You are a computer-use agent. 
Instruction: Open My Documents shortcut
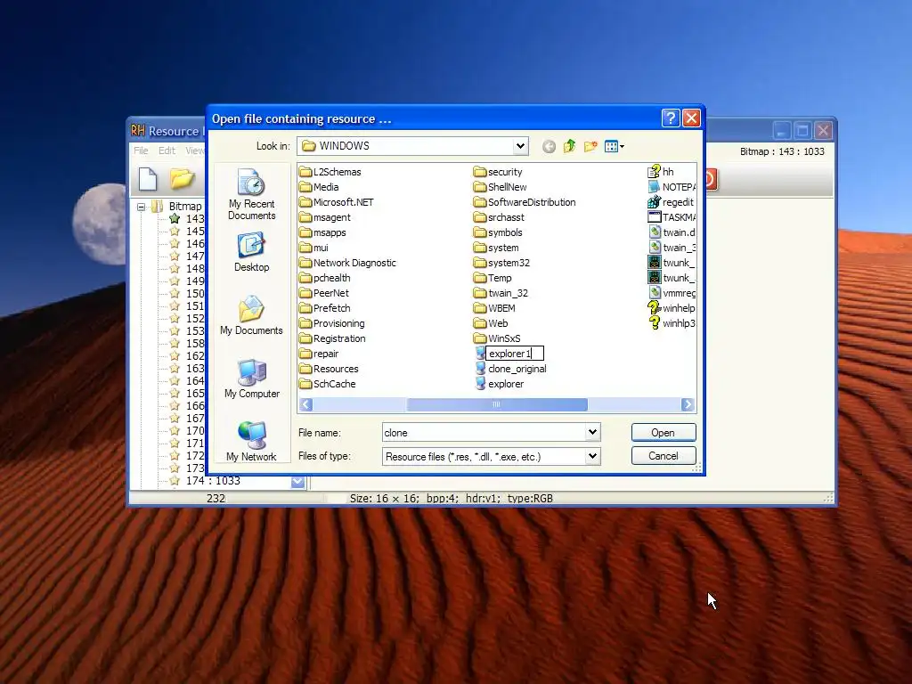[x=252, y=316]
